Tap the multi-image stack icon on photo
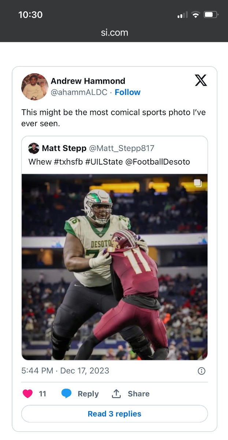 click(x=198, y=183)
